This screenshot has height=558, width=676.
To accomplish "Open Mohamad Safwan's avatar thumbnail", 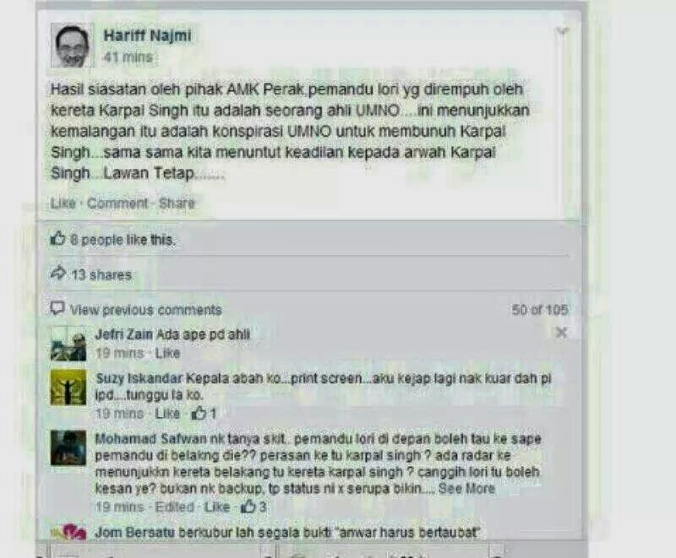I will 68,448.
